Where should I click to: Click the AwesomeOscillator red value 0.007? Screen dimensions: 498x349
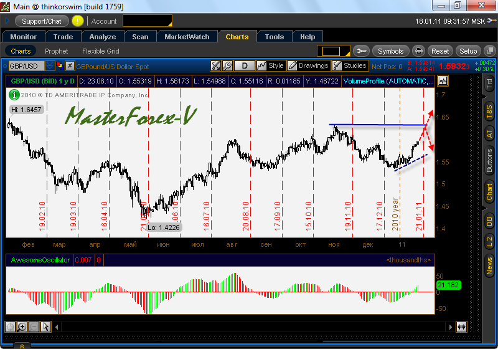[83, 260]
